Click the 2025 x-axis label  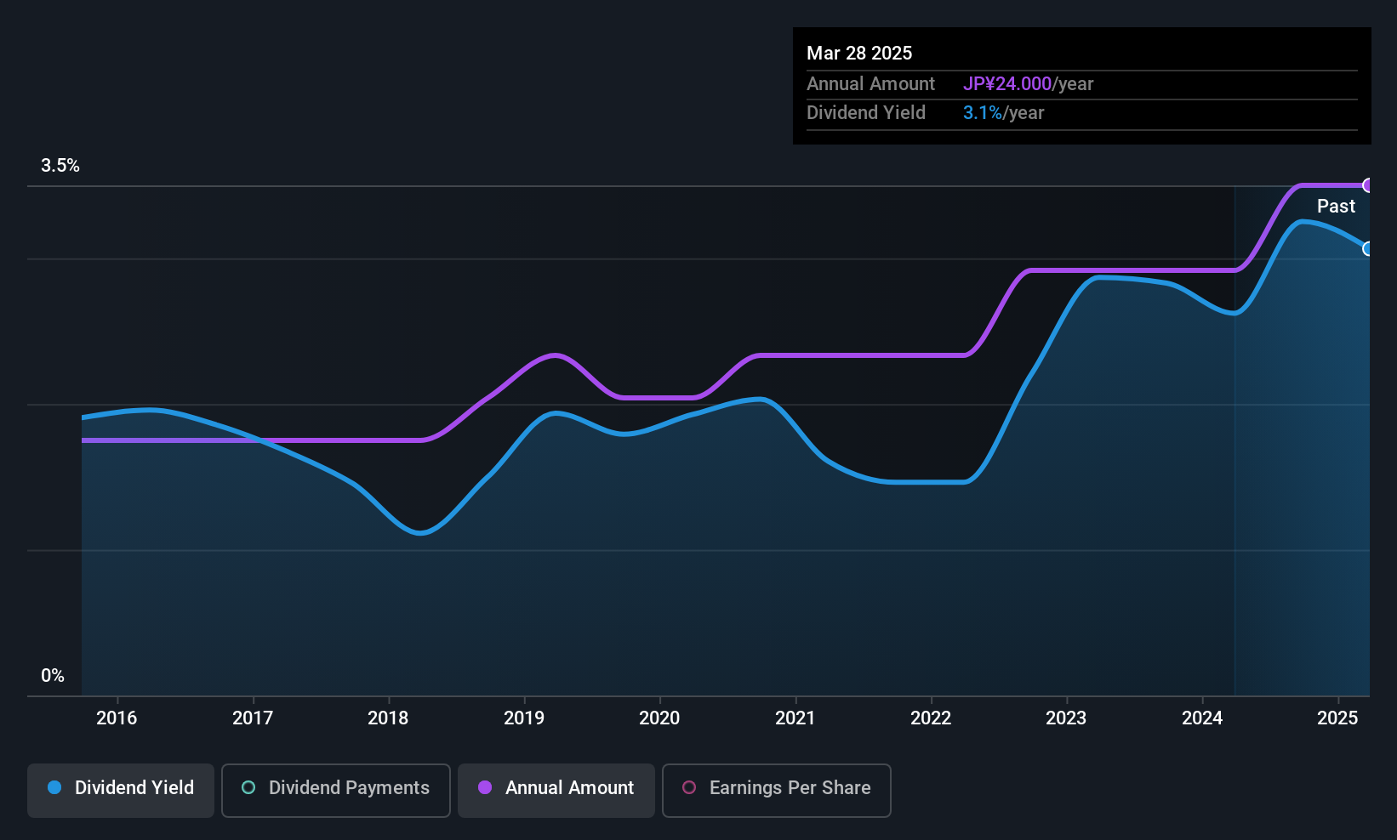point(1337,718)
